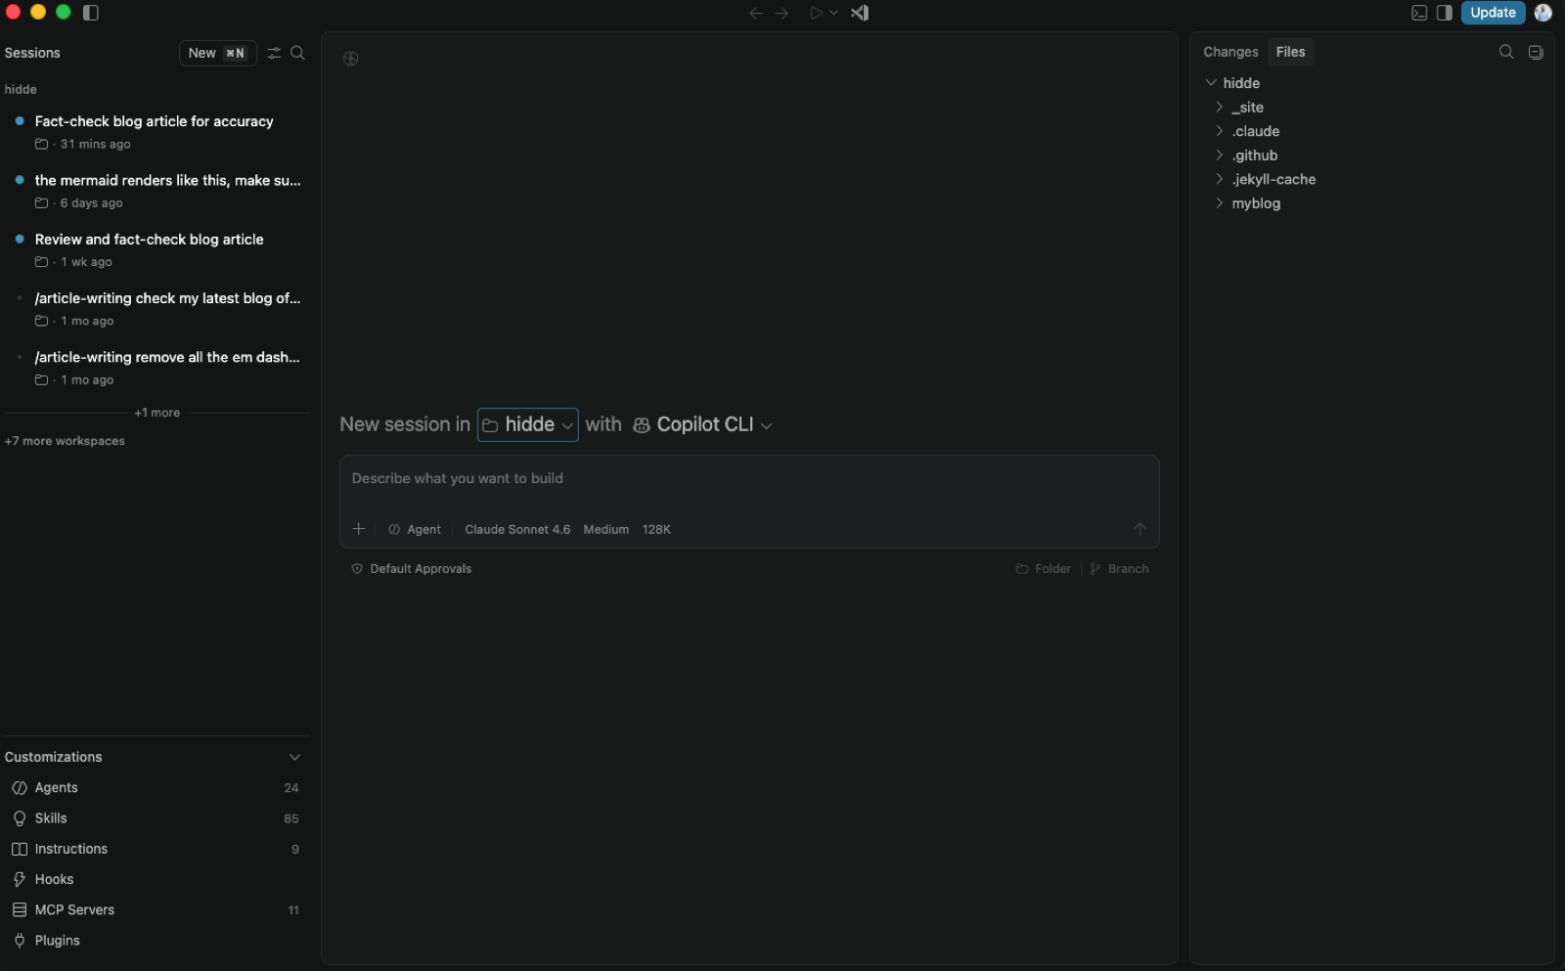Open session /article-writing check my latest blog
Screen dimensions: 1565x971
coord(156,309)
